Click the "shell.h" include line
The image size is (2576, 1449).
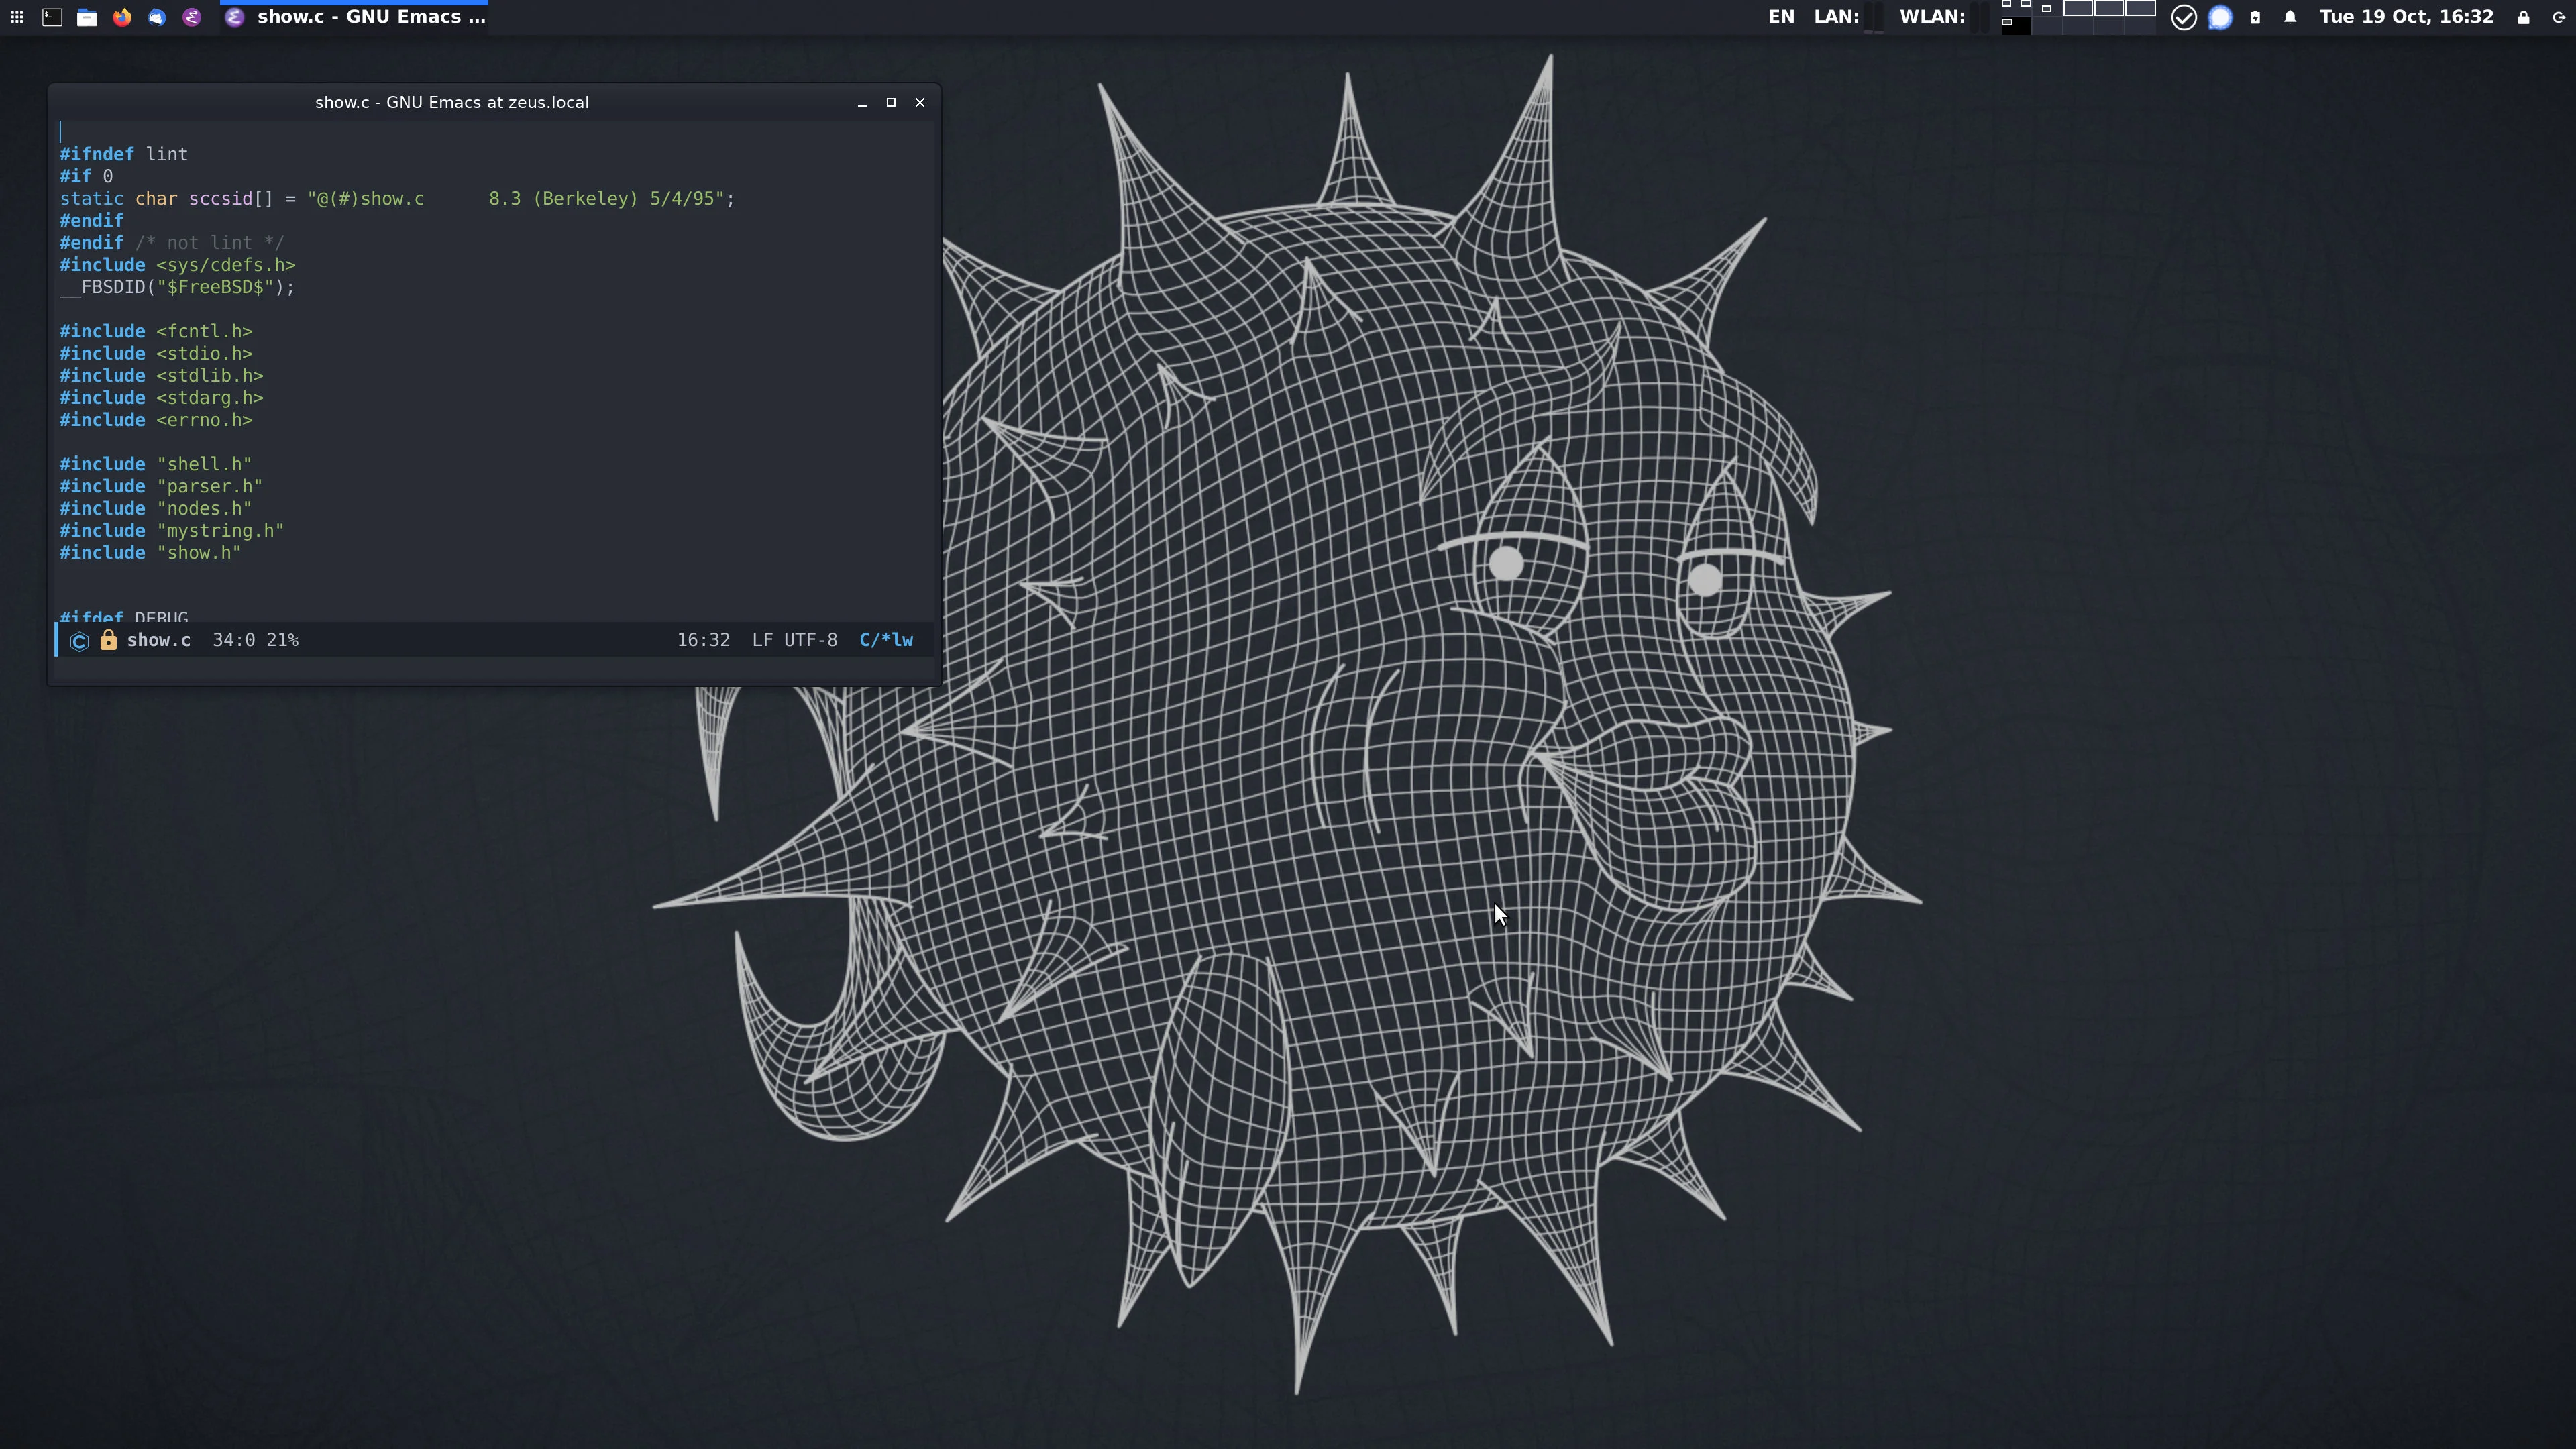[156, 464]
